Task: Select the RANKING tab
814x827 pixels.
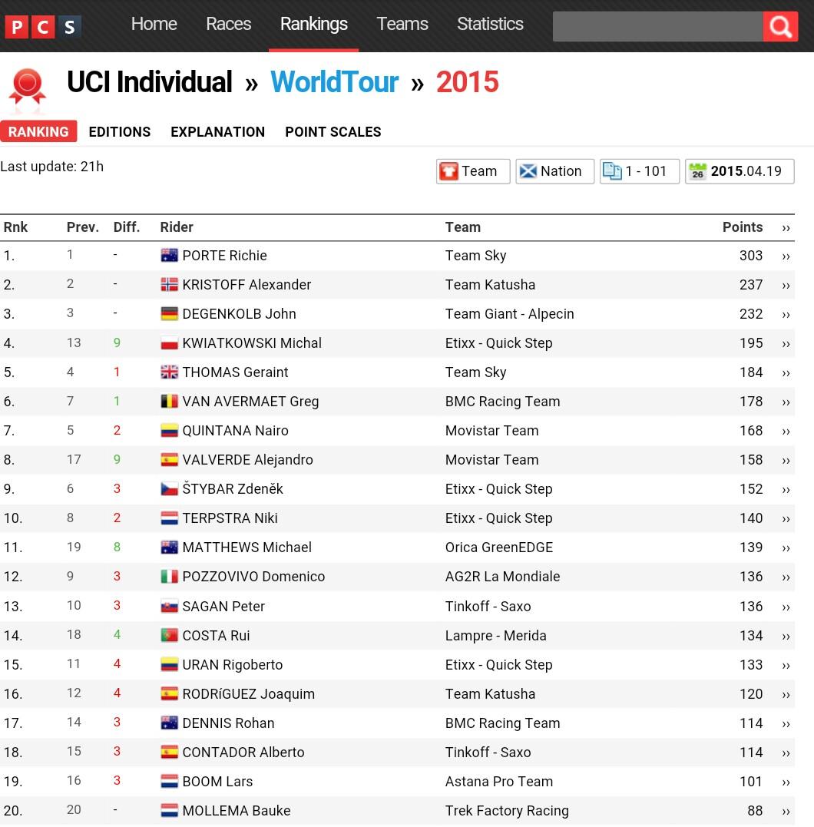Action: tap(38, 131)
